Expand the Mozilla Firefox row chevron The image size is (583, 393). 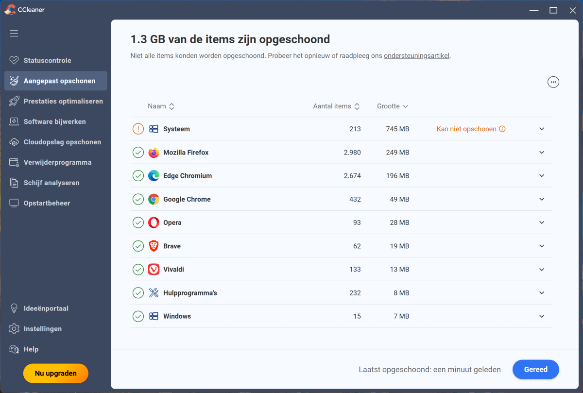tap(542, 153)
